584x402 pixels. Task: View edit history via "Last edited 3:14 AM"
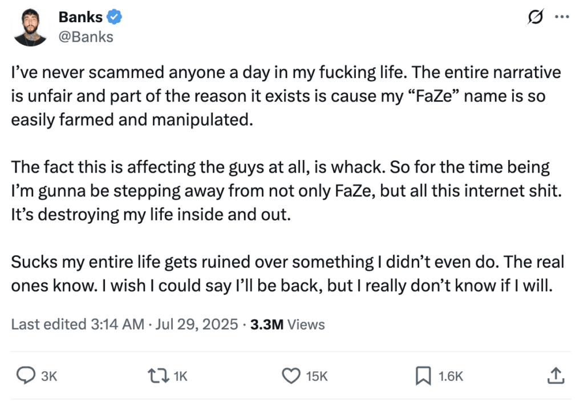pos(78,325)
